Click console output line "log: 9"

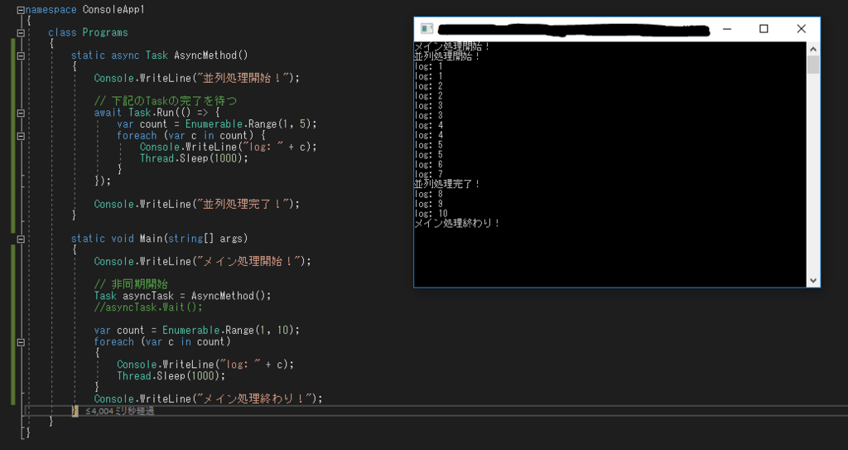click(429, 204)
